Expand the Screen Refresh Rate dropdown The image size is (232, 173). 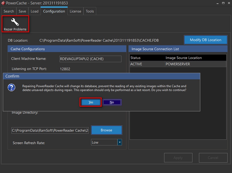click(119, 142)
